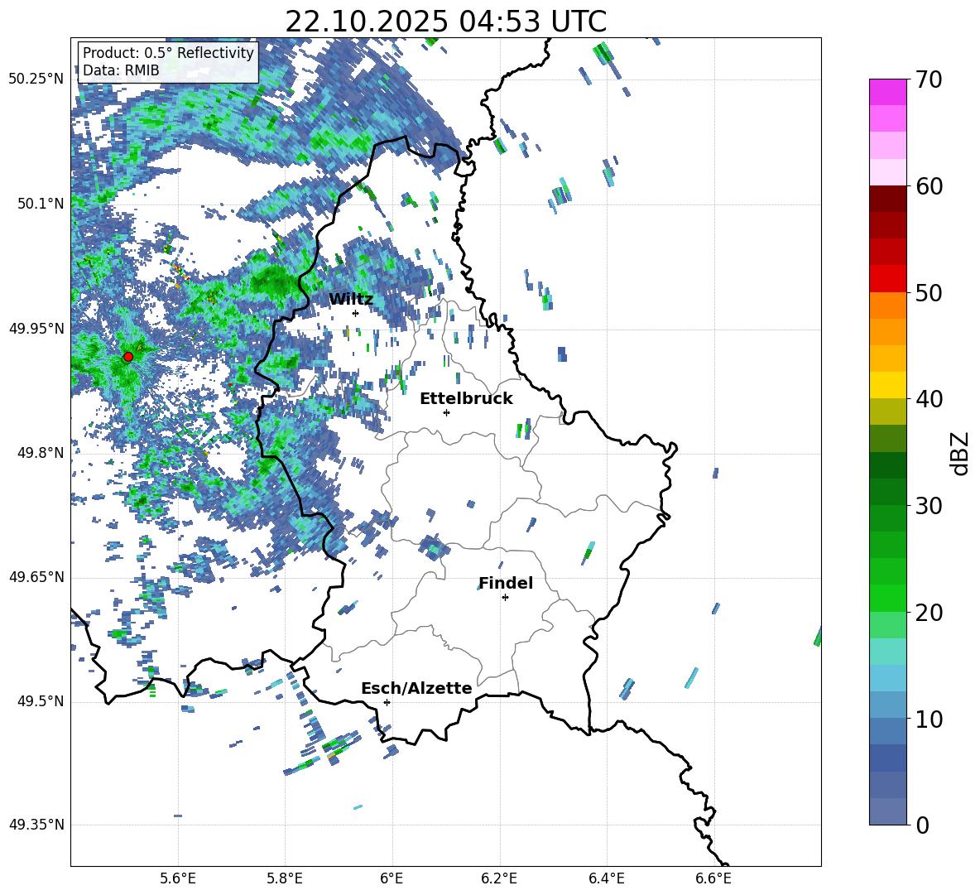
Task: Click the Wiltz city label
Action: coord(351,299)
